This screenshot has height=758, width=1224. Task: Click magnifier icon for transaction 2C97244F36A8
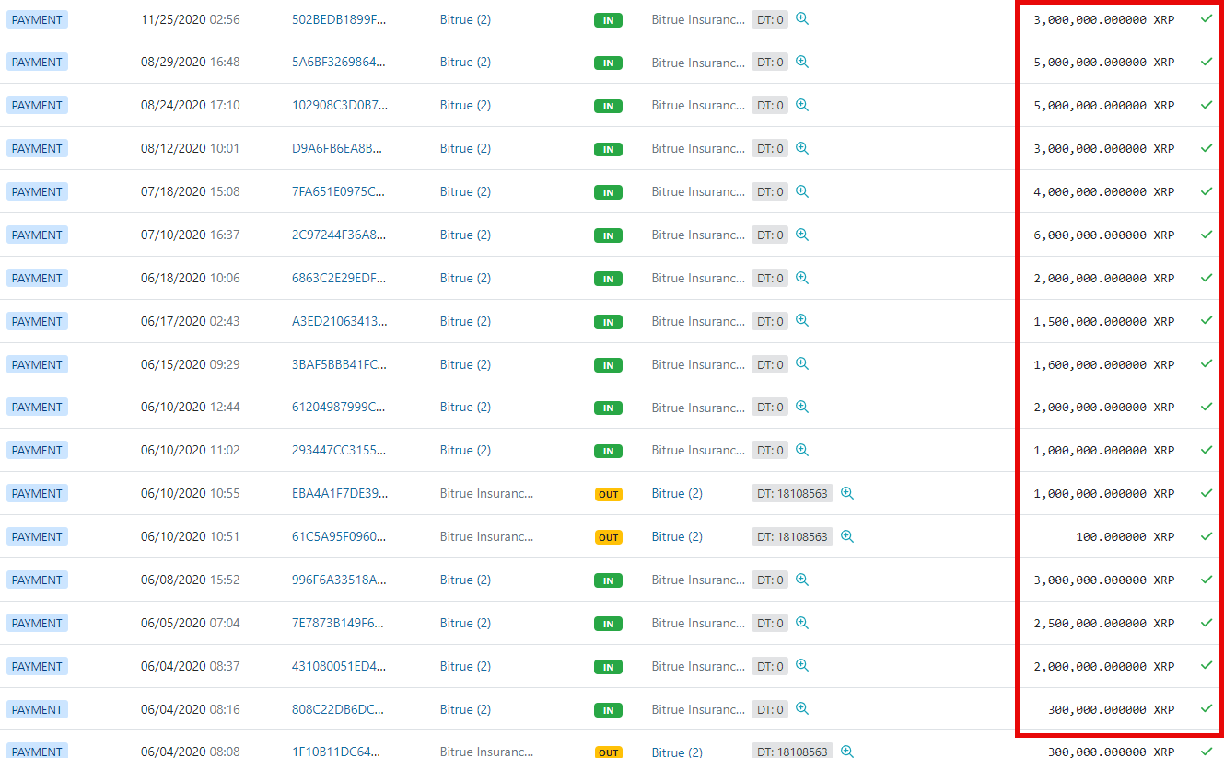802,235
